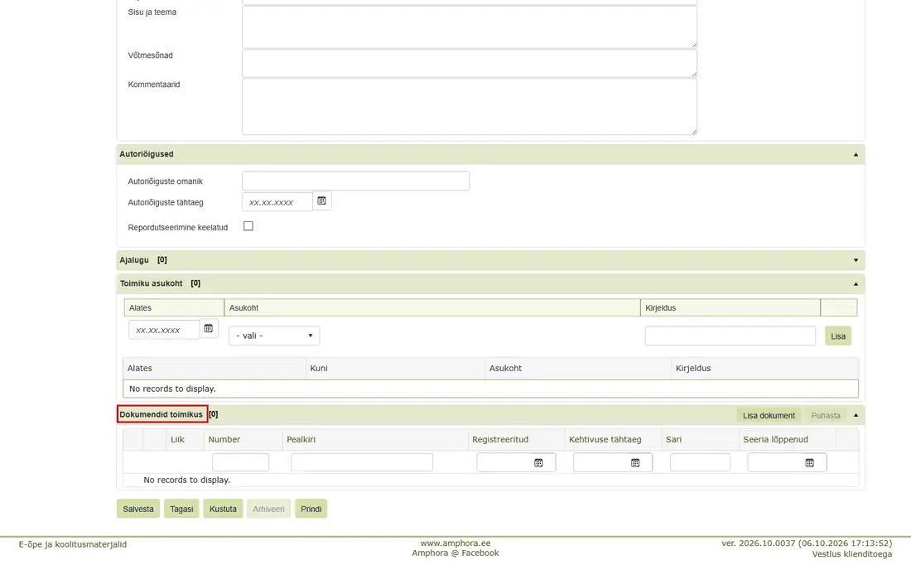Open calendar for Toimiku asukoht Alates date
The width and height of the screenshot is (911, 570).
[x=208, y=328]
